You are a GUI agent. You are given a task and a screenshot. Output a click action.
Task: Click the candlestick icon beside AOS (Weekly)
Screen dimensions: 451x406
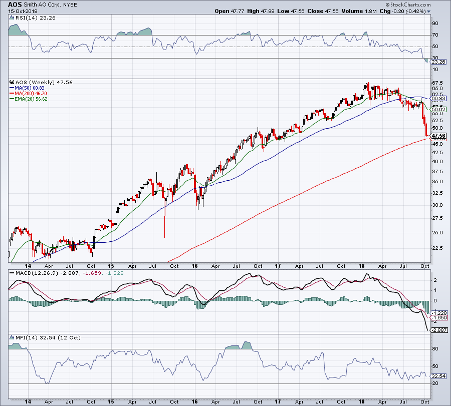tap(12, 82)
